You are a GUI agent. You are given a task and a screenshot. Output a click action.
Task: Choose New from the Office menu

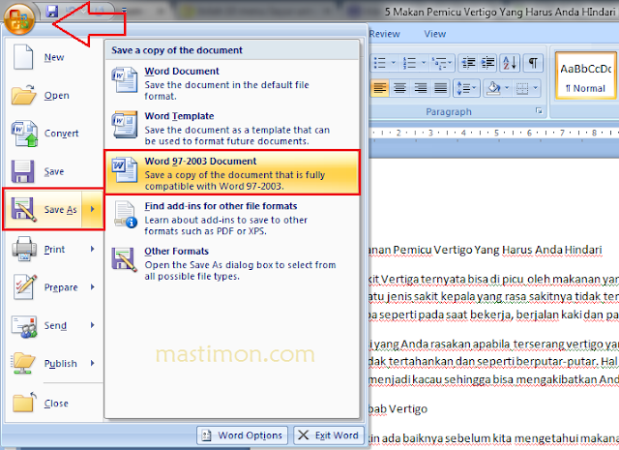(x=54, y=58)
